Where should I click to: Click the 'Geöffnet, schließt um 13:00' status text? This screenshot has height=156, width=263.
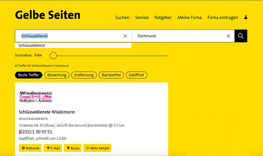(x=42, y=138)
